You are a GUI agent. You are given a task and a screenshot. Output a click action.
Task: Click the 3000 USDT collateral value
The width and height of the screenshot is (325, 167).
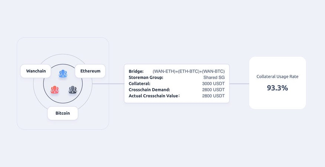tap(213, 83)
